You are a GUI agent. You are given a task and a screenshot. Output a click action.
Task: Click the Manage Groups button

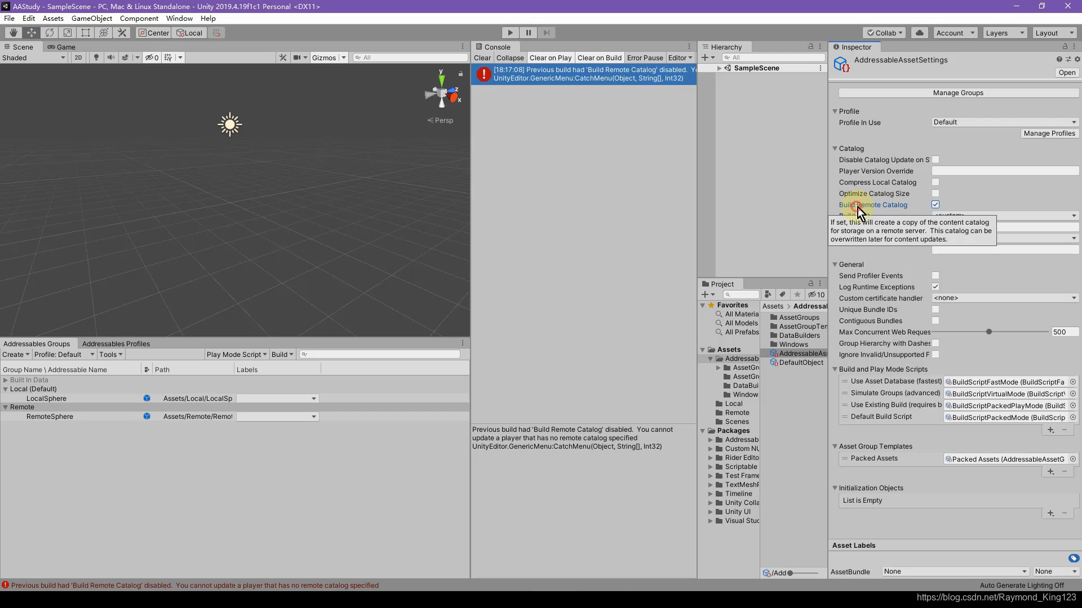(958, 93)
